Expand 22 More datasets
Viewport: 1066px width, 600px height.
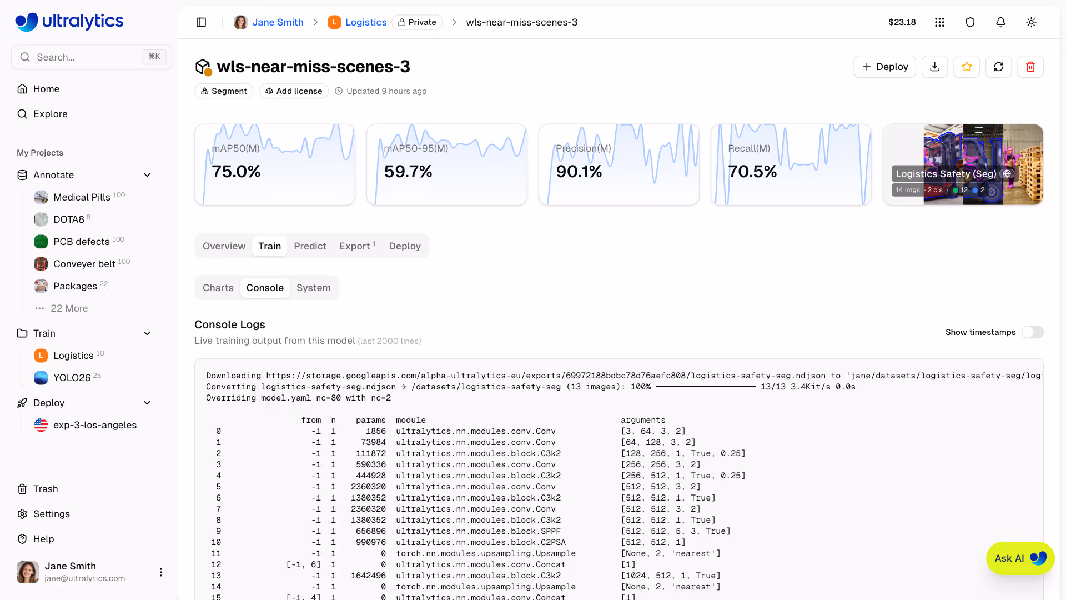click(x=69, y=308)
